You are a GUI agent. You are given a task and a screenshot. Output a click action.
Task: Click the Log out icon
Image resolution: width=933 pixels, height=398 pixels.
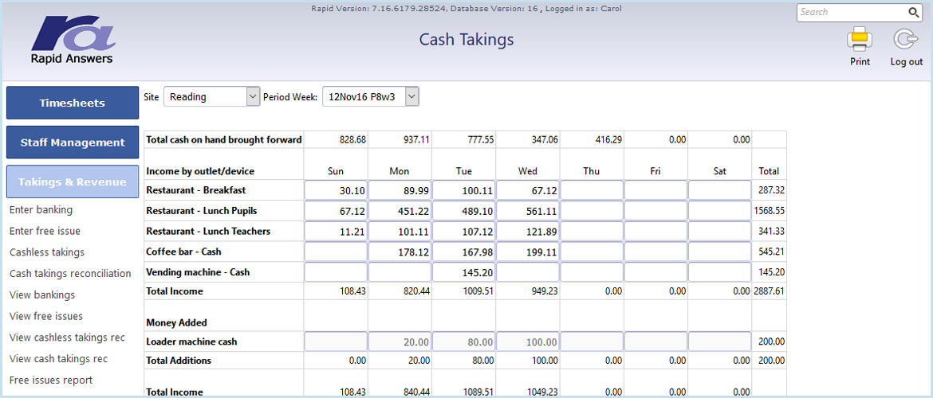[x=906, y=40]
